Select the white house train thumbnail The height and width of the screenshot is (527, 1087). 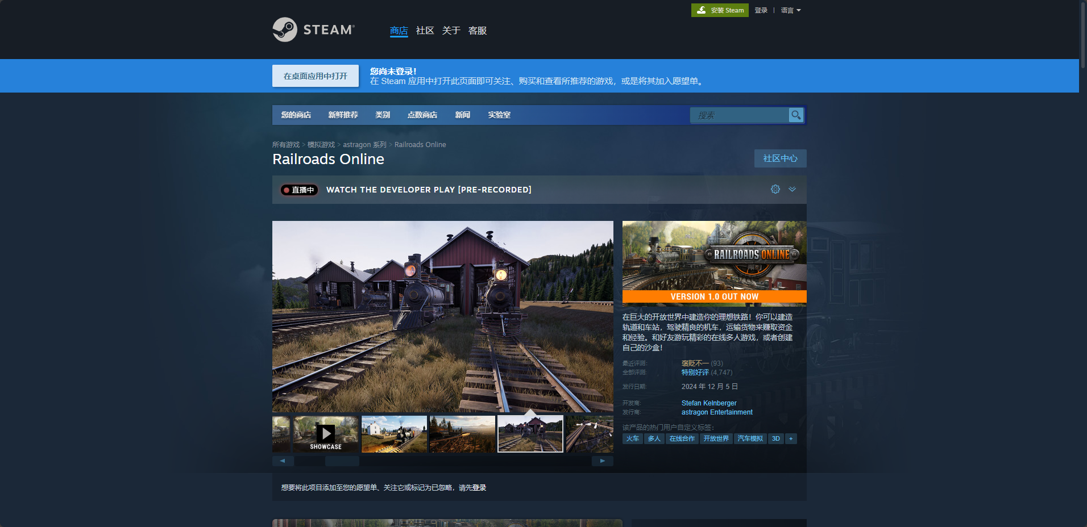click(394, 434)
